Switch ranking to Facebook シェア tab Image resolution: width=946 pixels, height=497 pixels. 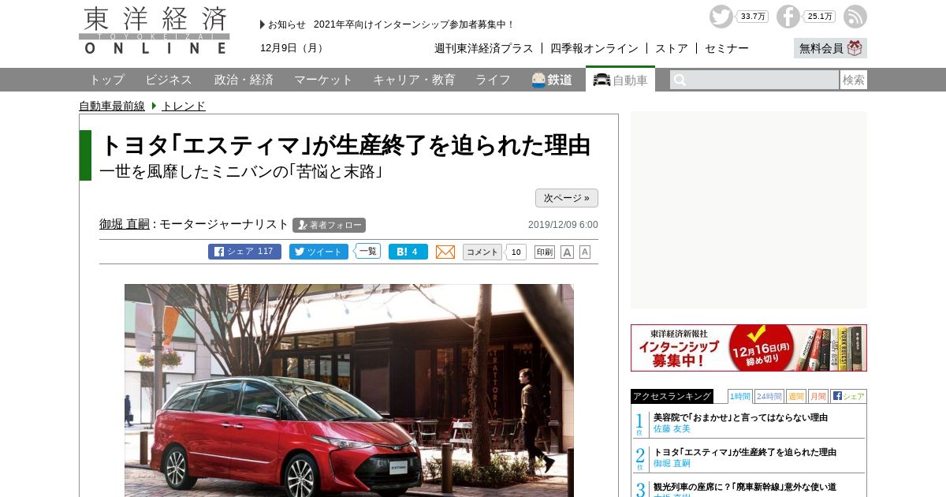pyautogui.click(x=848, y=396)
